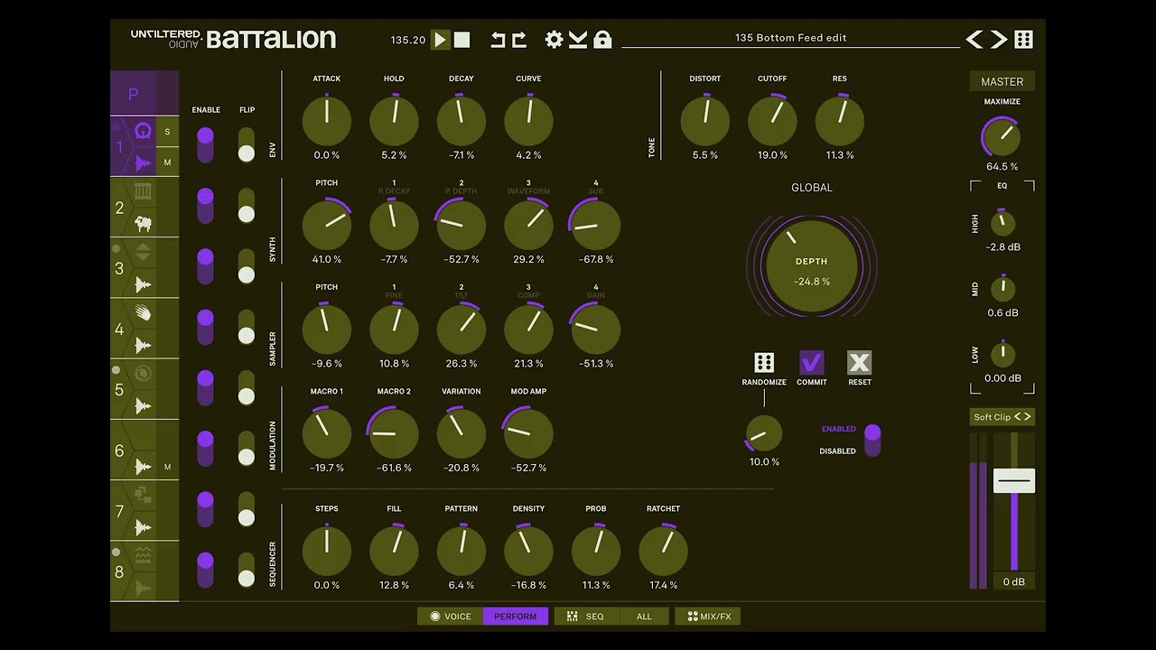Select voice 8 sample waveform icon
The height and width of the screenshot is (650, 1156).
click(143, 588)
